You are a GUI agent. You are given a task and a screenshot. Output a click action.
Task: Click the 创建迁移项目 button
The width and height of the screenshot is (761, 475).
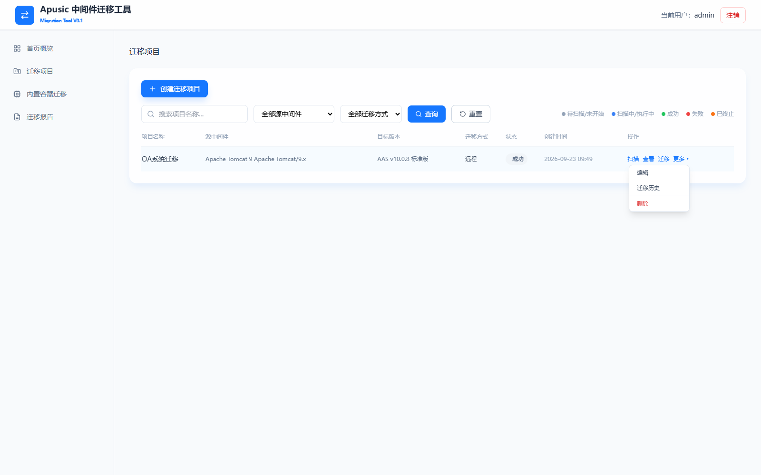175,89
